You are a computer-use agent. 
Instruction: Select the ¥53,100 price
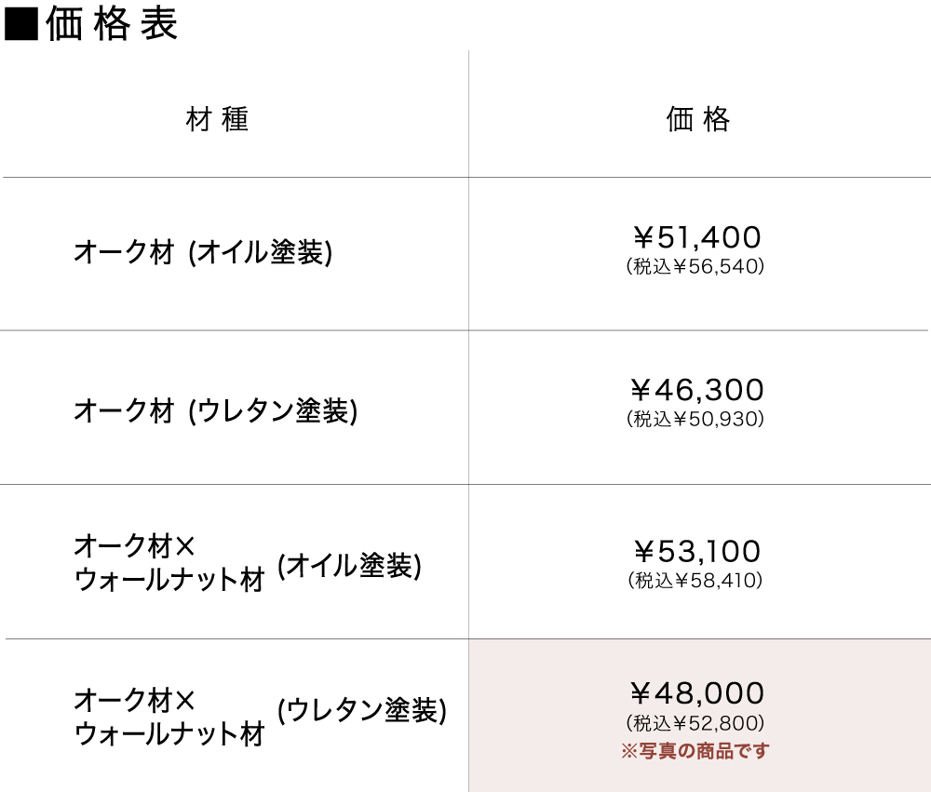(x=696, y=551)
